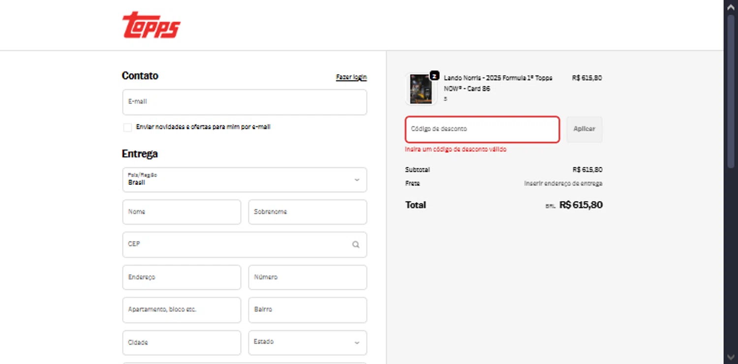The width and height of the screenshot is (738, 364).
Task: Click the scrollbar down arrow
Action: (731, 357)
